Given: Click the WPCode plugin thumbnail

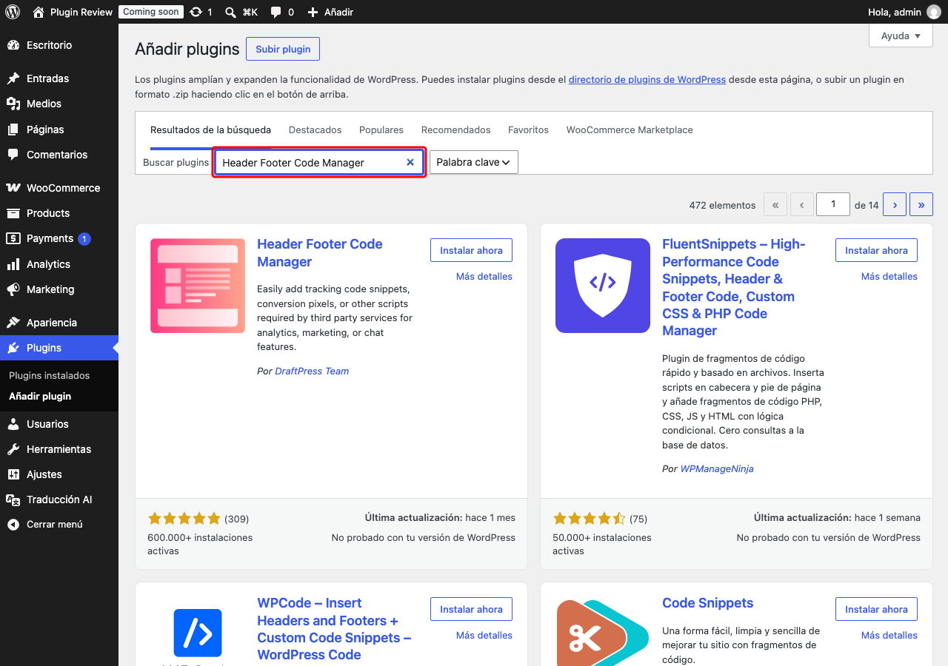Looking at the screenshot, I should pos(198,631).
